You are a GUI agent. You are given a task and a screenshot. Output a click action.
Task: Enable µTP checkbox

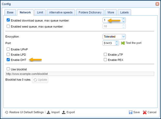(x=105, y=54)
